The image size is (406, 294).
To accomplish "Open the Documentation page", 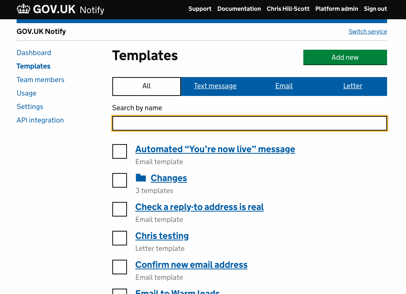I will point(239,8).
